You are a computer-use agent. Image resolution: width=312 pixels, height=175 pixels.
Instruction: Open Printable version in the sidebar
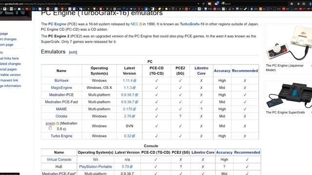(x=10, y=75)
